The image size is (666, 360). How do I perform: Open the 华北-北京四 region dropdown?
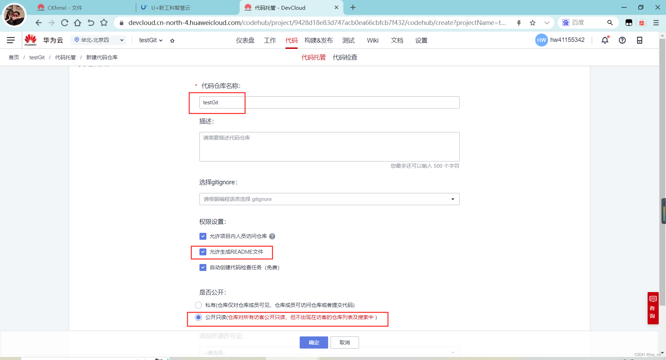(99, 40)
